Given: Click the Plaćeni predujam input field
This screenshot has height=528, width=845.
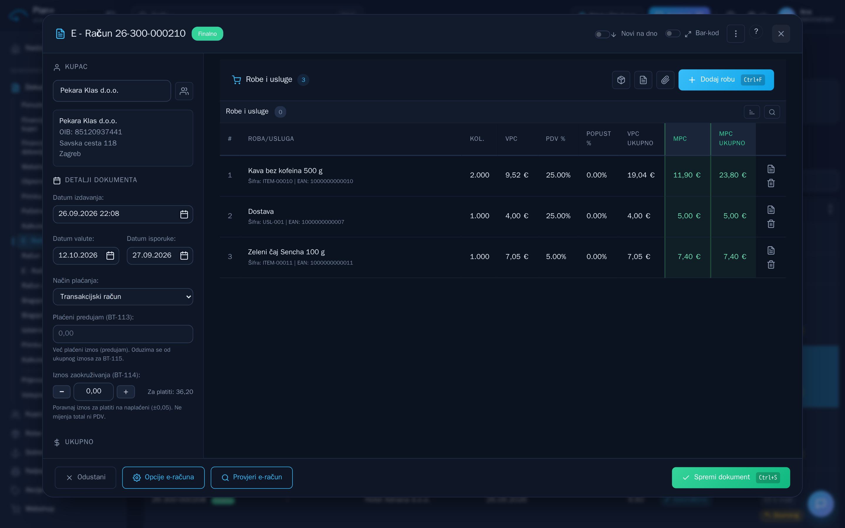Looking at the screenshot, I should coord(123,334).
